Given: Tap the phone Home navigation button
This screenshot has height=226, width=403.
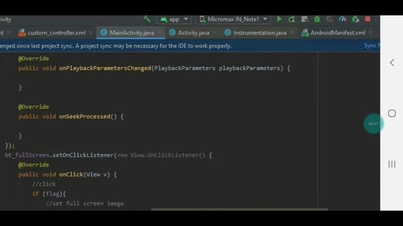Looking at the screenshot, I should click(392, 113).
